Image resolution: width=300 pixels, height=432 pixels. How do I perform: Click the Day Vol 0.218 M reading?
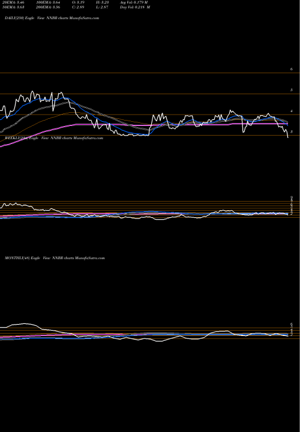click(135, 7)
